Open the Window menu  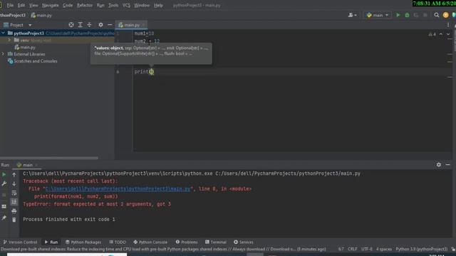pyautogui.click(x=142, y=5)
